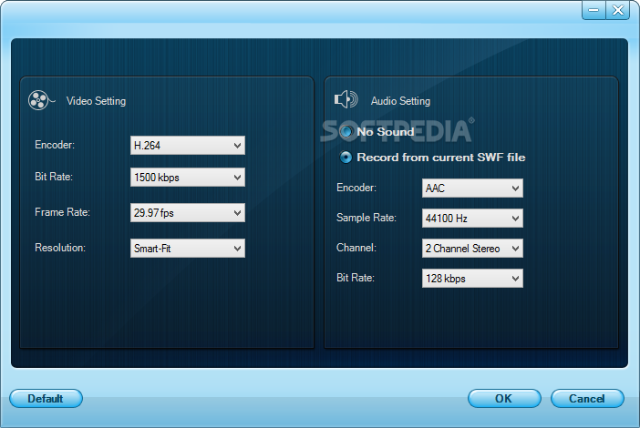This screenshot has height=428, width=640.
Task: Click the Sample Rate label
Action: 366,218
